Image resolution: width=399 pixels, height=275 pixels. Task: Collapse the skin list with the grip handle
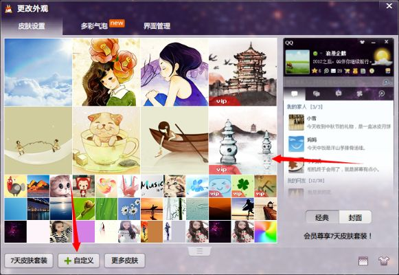coord(200,251)
